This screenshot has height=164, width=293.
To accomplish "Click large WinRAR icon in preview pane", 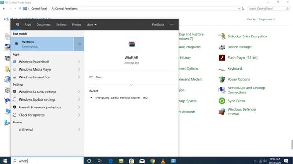I will (131, 45).
